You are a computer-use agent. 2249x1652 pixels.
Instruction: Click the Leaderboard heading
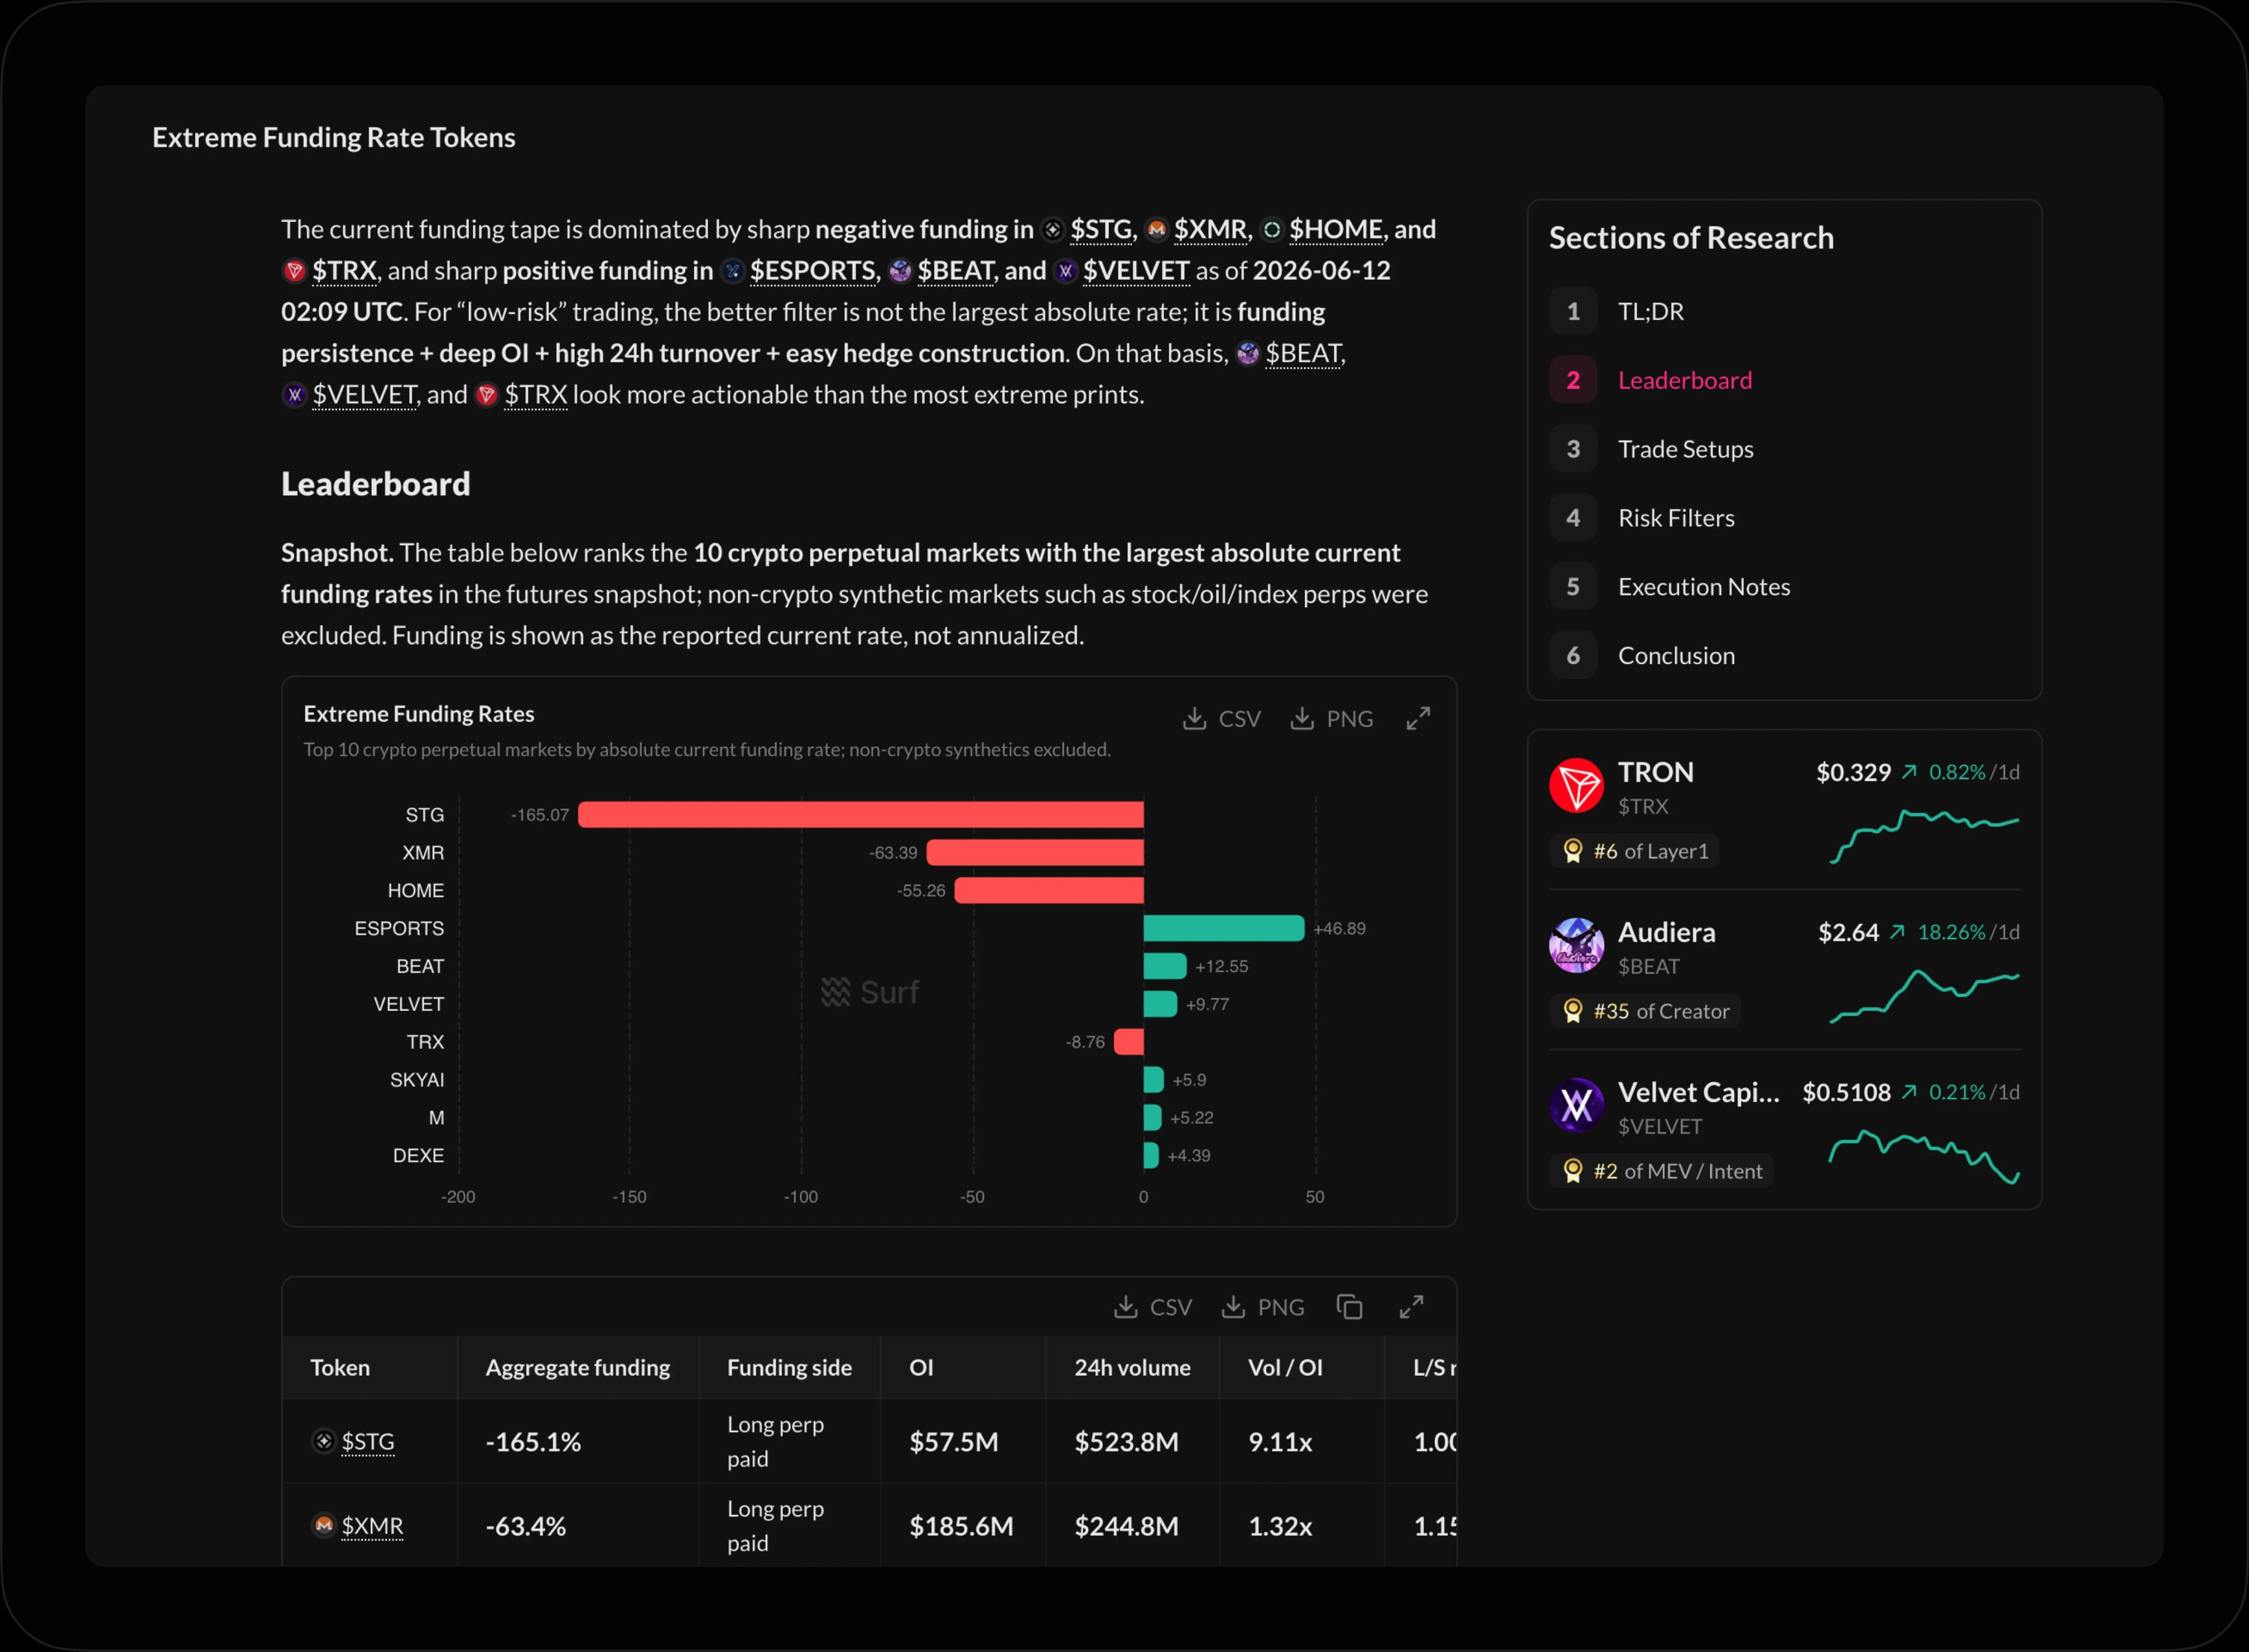click(376, 484)
